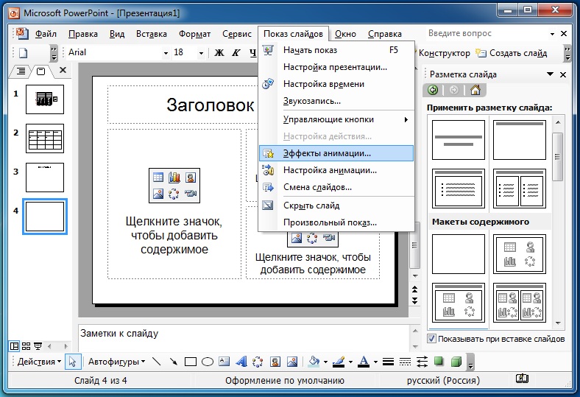Click the Bold formatting button

(219, 53)
